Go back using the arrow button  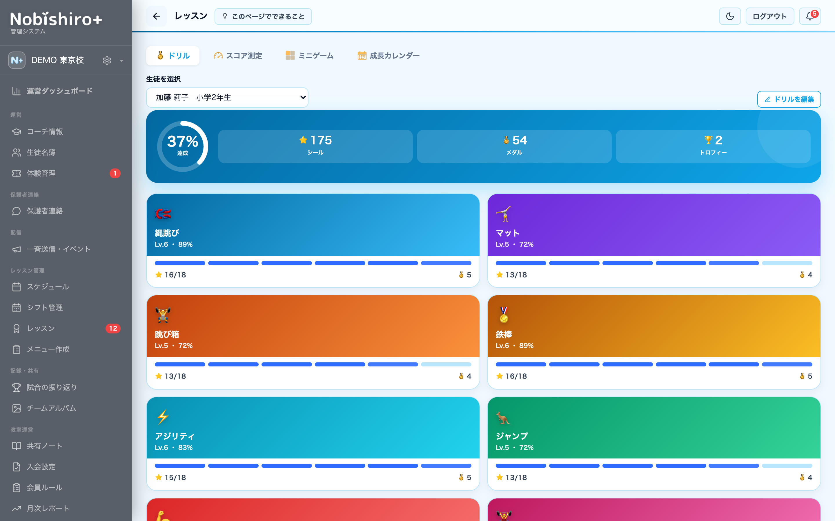point(156,16)
